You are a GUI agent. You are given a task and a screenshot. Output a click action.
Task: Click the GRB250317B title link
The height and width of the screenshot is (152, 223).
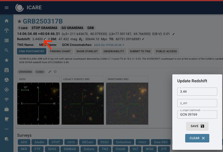coord(43,21)
